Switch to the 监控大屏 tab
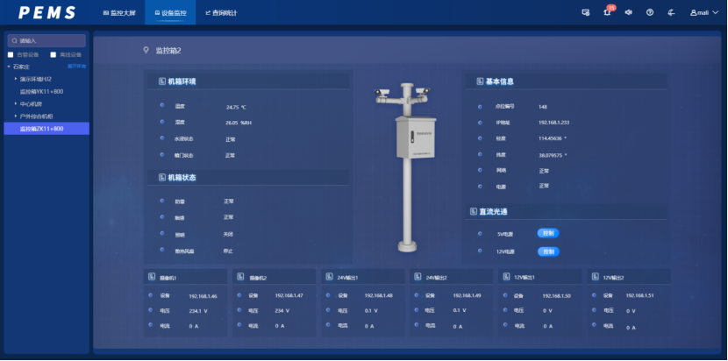Image resolution: width=728 pixels, height=361 pixels. click(119, 13)
